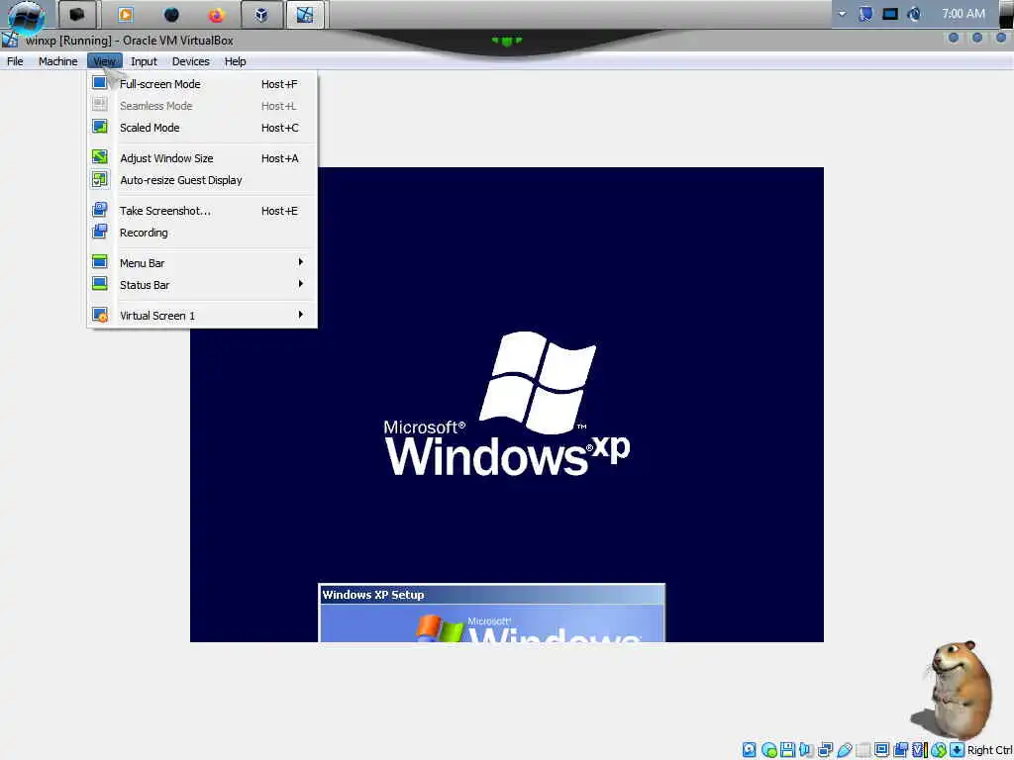Click the USB devices status bar icon
Image resolution: width=1014 pixels, height=760 pixels.
(x=844, y=750)
